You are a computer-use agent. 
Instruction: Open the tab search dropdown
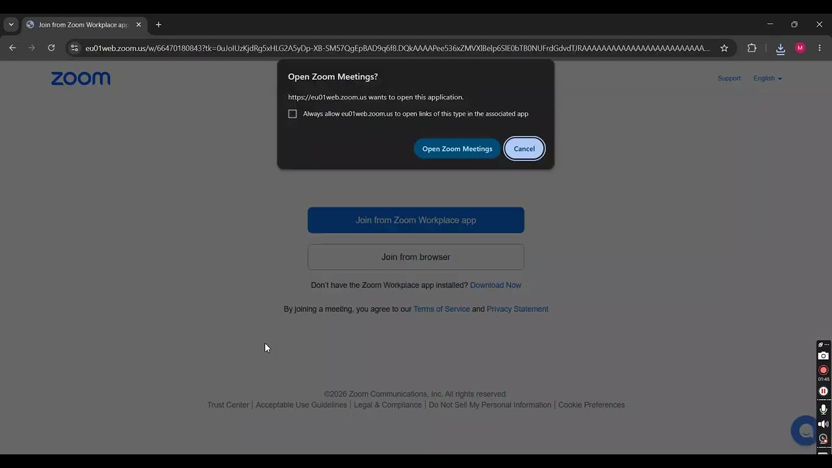(11, 25)
